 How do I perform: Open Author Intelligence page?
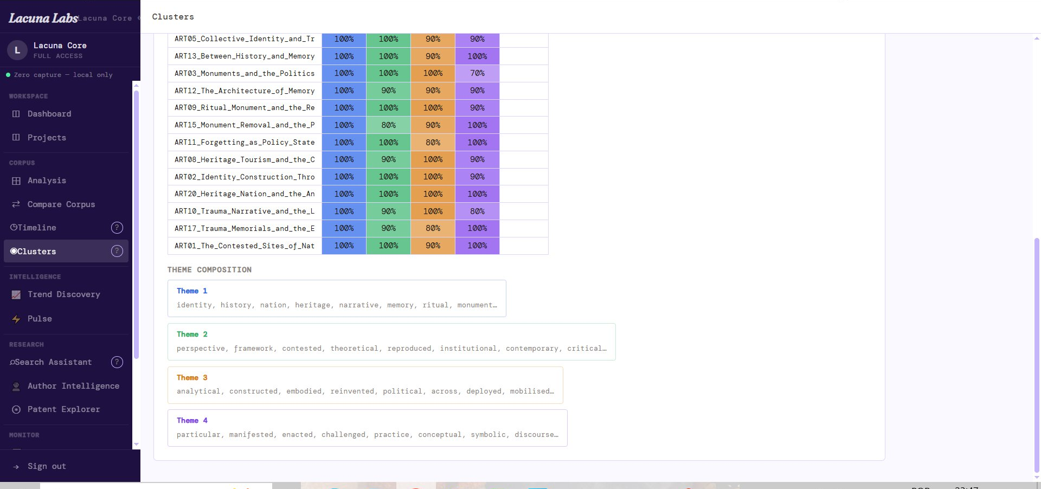pyautogui.click(x=66, y=386)
